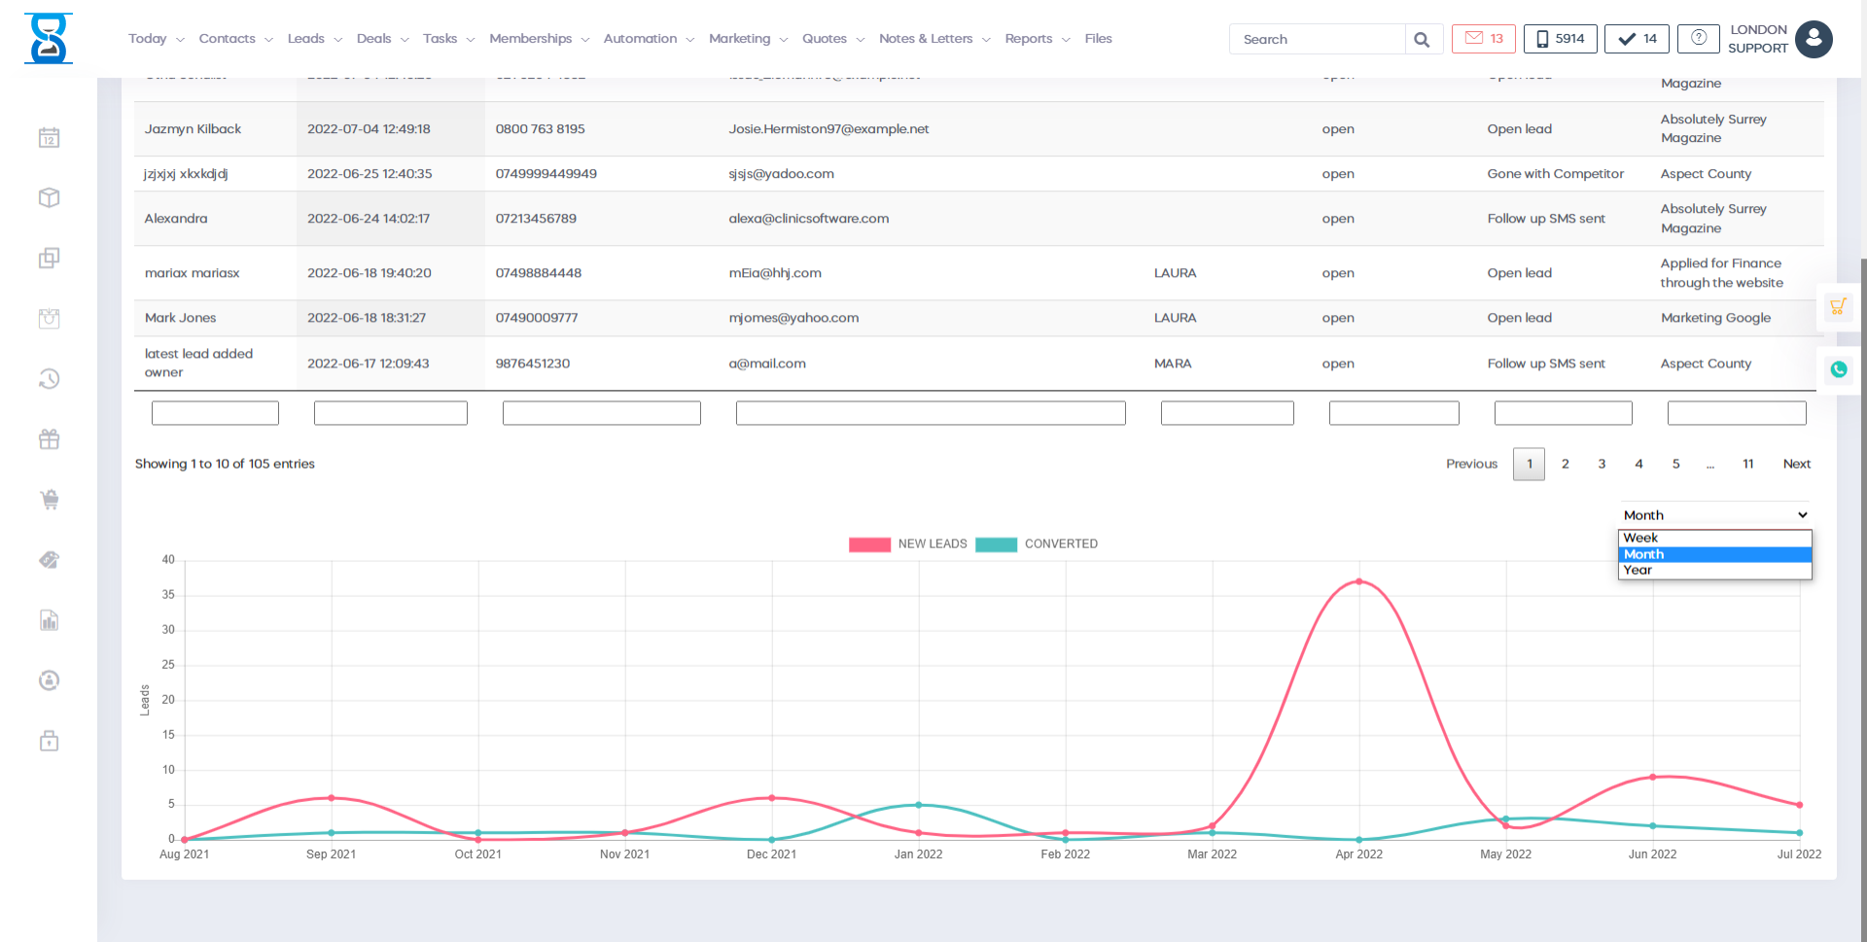
Task: Select Week from the period dropdown
Action: point(1713,538)
